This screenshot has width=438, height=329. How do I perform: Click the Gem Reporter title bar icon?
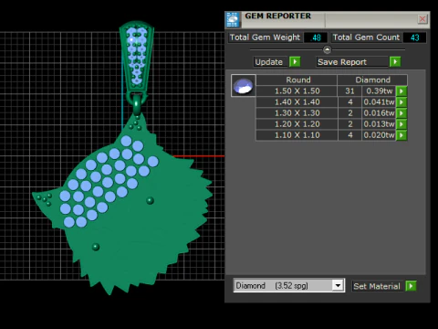[233, 20]
